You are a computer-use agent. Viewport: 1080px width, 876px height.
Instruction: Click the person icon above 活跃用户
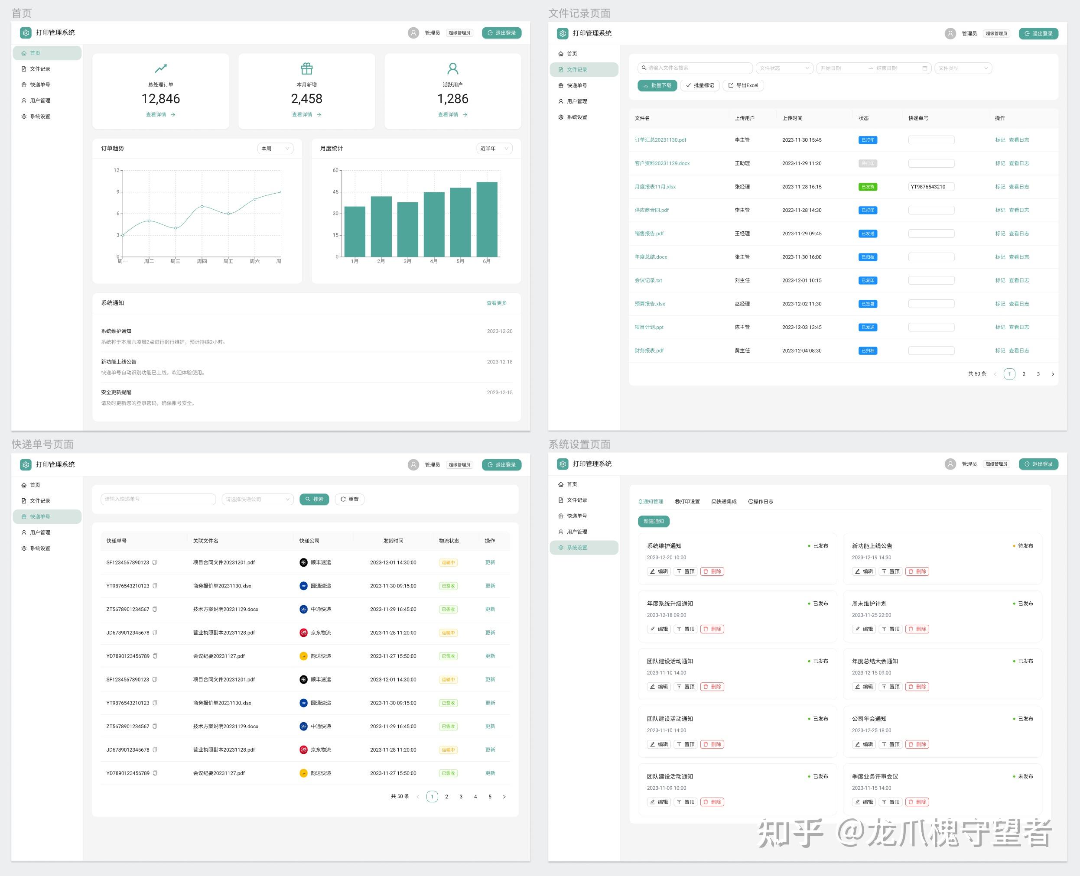[x=453, y=68]
